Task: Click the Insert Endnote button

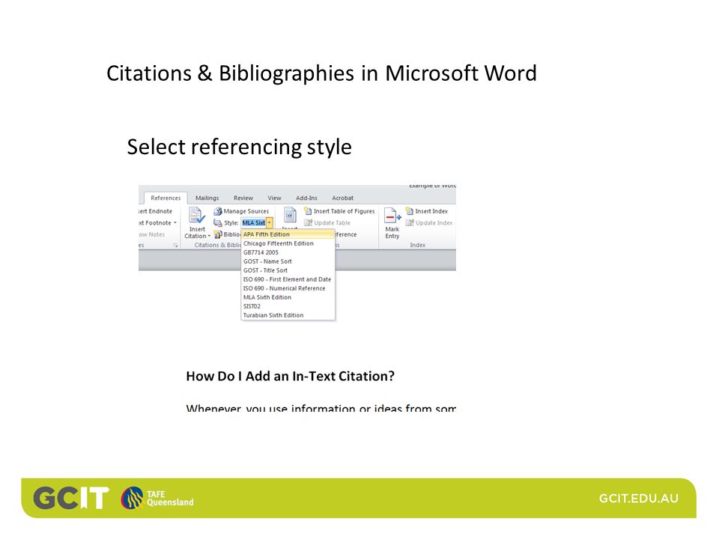Action: pos(156,211)
